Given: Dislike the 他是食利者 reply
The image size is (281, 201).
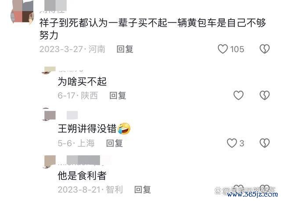Looking at the screenshot, I should click(x=265, y=188).
